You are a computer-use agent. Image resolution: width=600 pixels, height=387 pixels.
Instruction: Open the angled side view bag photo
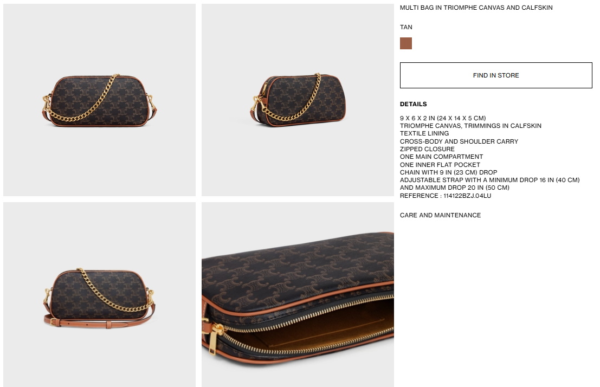pos(298,100)
